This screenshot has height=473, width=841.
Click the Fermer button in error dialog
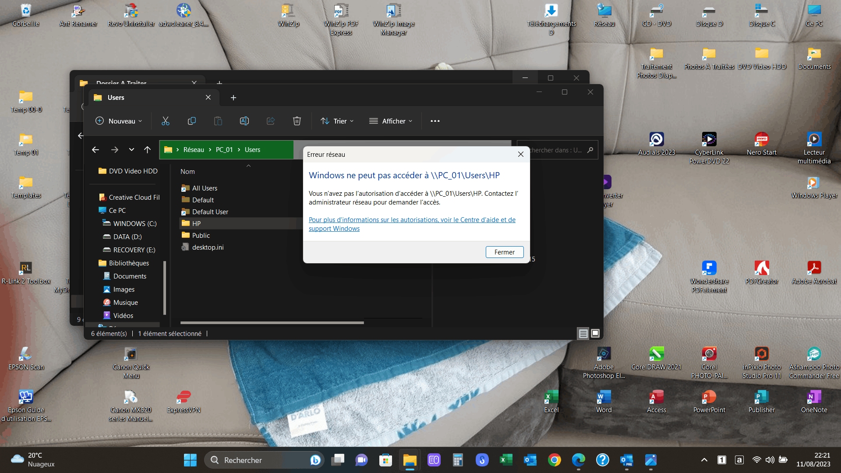coord(504,252)
